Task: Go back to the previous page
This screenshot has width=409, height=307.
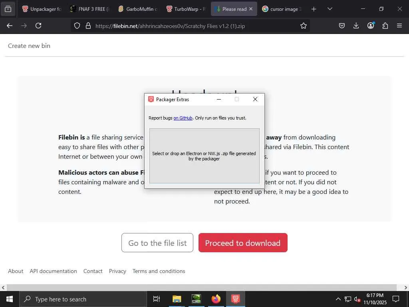Action: click(10, 26)
